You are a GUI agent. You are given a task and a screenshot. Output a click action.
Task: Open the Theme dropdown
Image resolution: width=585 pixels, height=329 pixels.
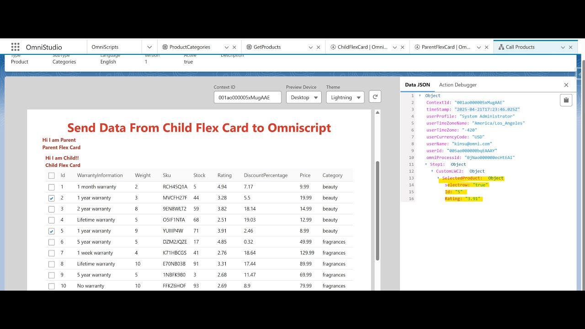(x=345, y=97)
